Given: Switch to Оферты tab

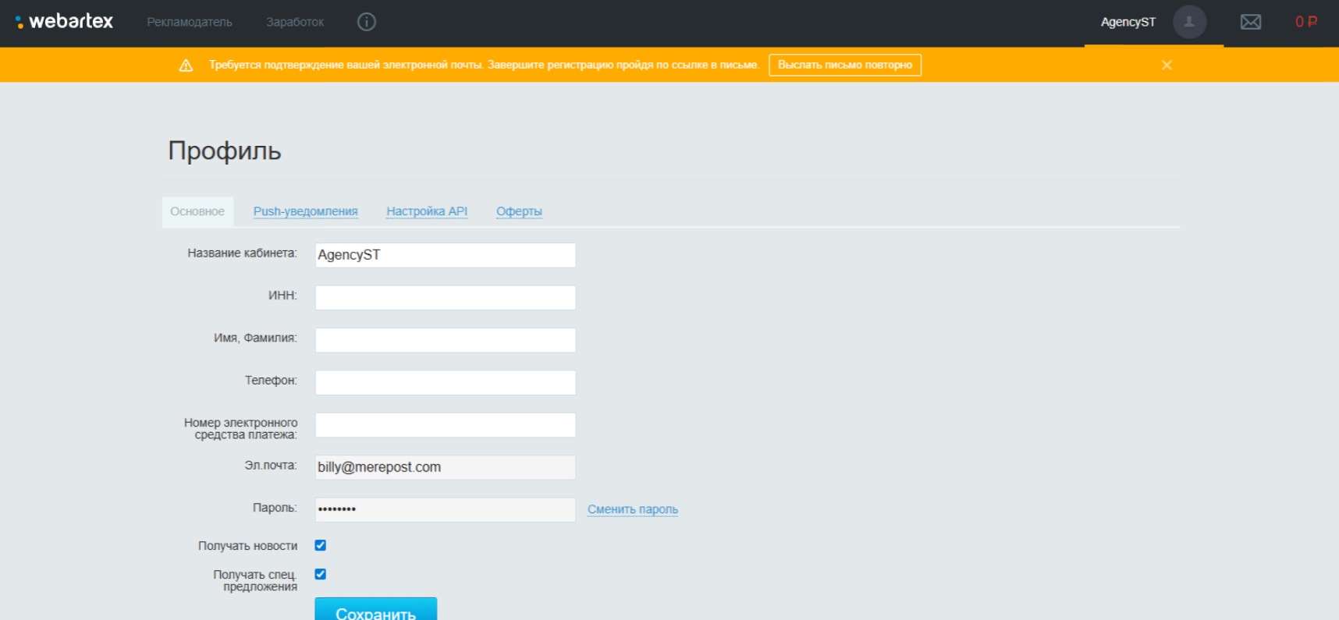Looking at the screenshot, I should pos(519,211).
